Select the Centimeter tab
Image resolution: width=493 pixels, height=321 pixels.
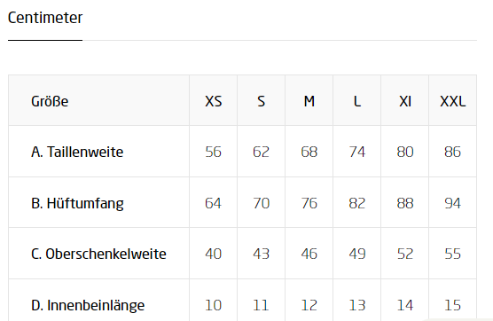(x=45, y=18)
